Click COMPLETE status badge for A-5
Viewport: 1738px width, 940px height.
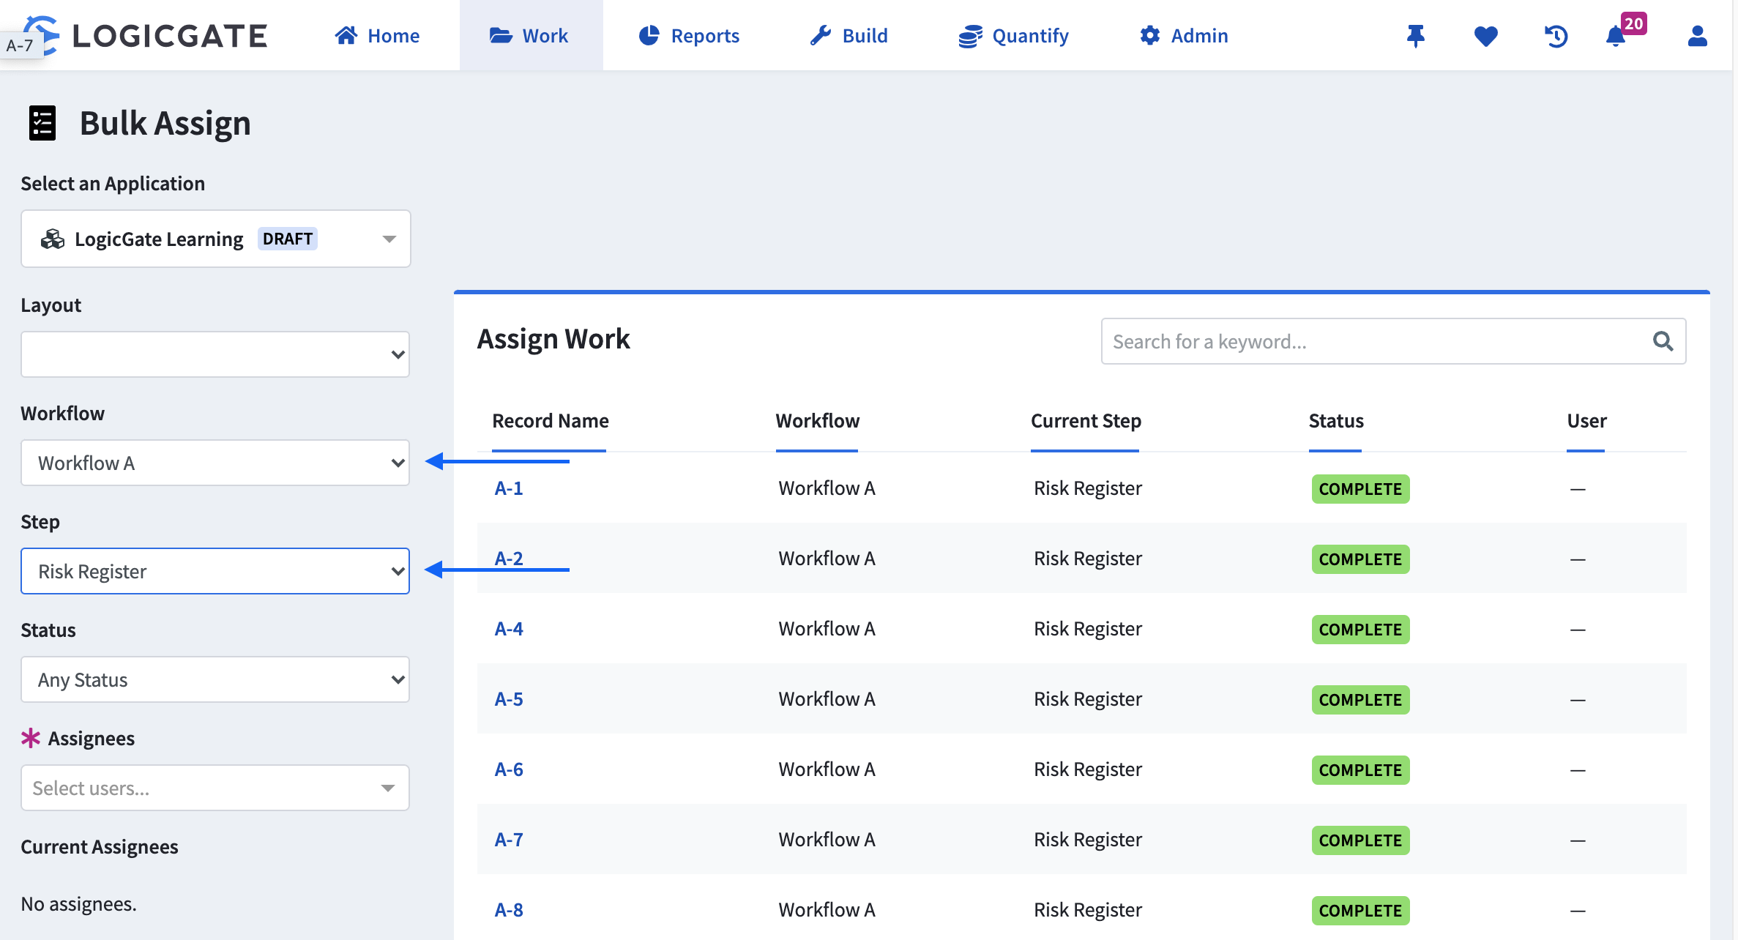tap(1360, 700)
